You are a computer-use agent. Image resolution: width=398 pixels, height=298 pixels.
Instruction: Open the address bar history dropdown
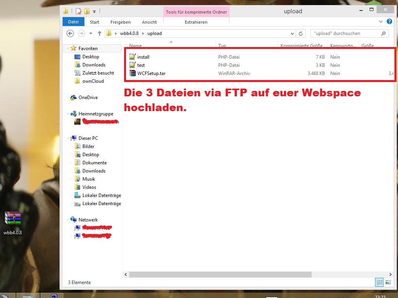pyautogui.click(x=293, y=33)
